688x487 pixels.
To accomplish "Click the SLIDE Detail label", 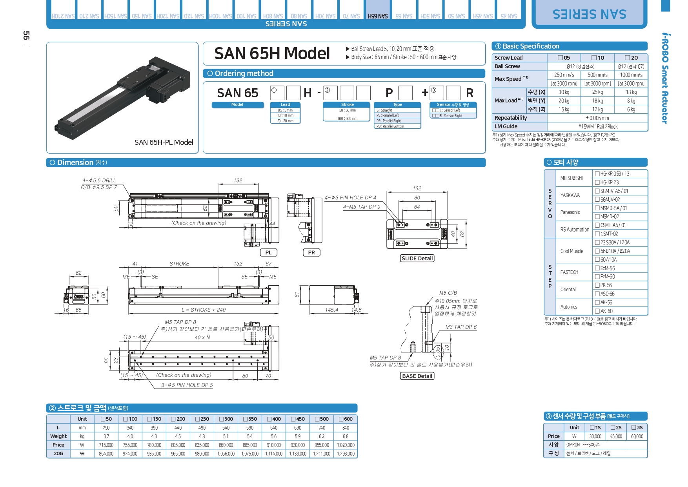I will [417, 258].
